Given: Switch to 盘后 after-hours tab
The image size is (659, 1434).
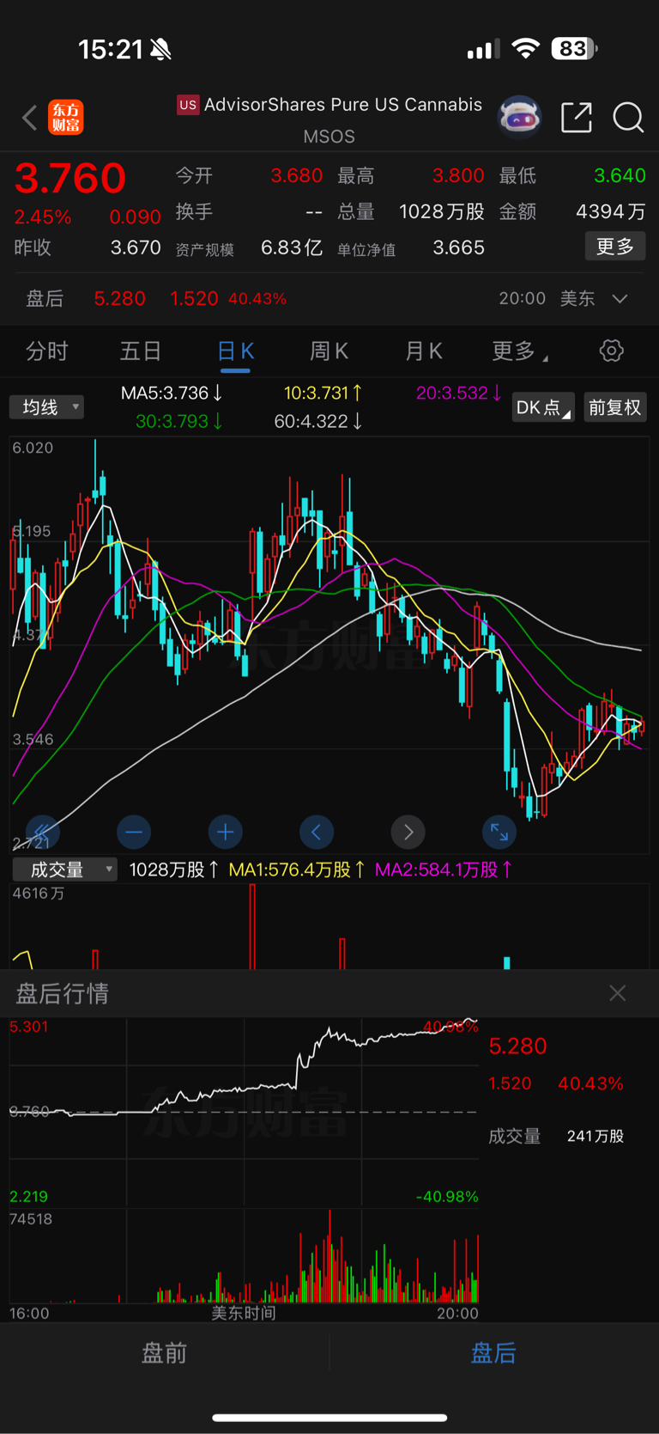Looking at the screenshot, I should click(x=493, y=1353).
